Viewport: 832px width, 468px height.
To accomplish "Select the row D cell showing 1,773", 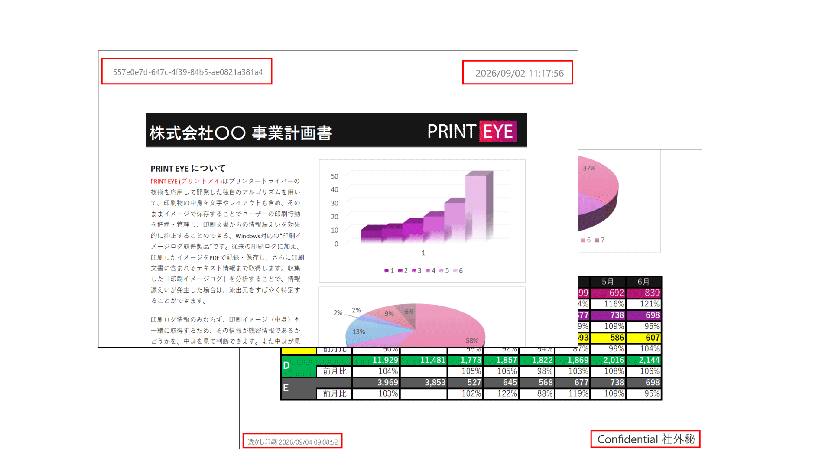I will tap(465, 360).
